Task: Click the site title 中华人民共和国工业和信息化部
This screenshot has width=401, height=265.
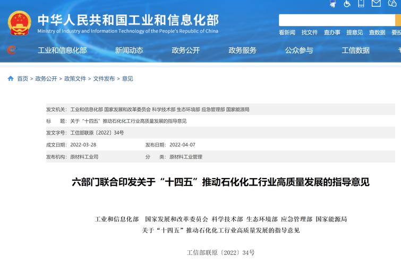Action: pyautogui.click(x=128, y=20)
